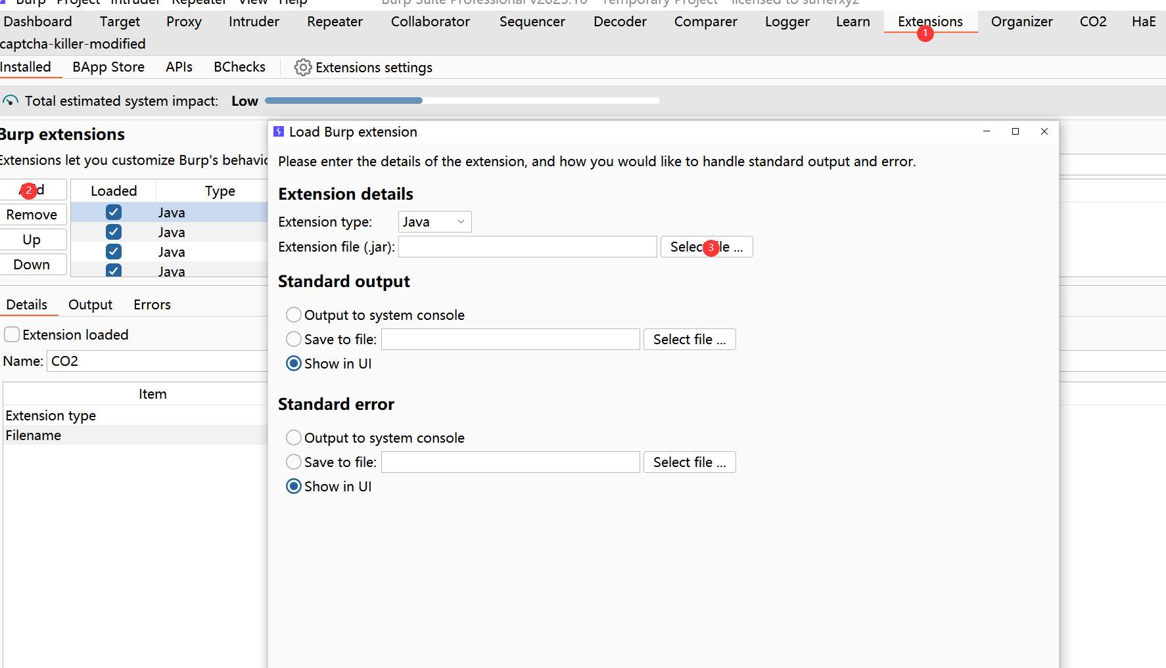Click the system impact progress bar

tap(462, 100)
